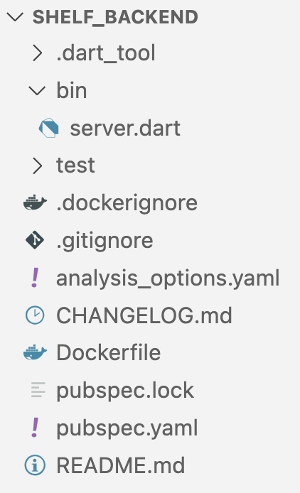Screen dimensions: 300x493
Task: Click the clock icon beside CHANGELOG.md
Action: [35, 315]
